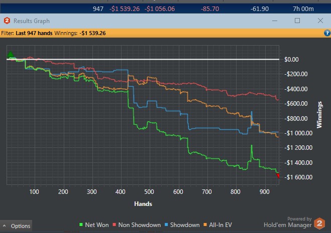Click the red Non Showdown color square

pyautogui.click(x=115, y=224)
